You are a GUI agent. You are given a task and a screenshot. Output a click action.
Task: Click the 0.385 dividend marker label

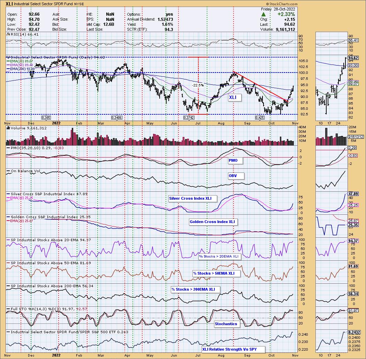click(x=46, y=117)
